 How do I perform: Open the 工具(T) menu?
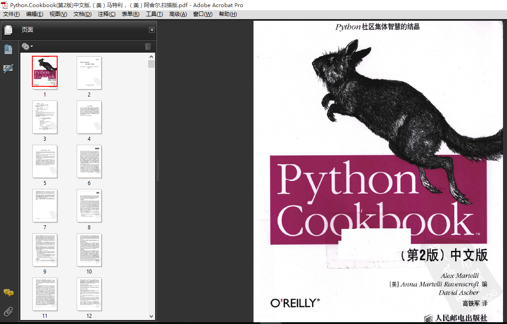point(154,14)
